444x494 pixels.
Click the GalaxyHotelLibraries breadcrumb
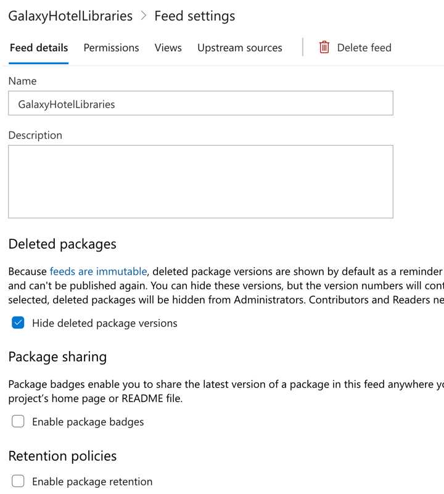point(70,16)
